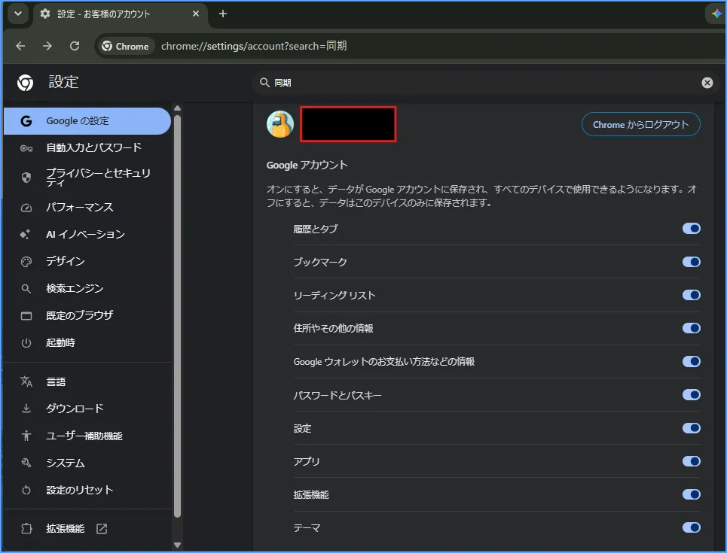This screenshot has width=727, height=553.
Task: Toggle リーディング リスト sync switch
Action: [x=691, y=295]
